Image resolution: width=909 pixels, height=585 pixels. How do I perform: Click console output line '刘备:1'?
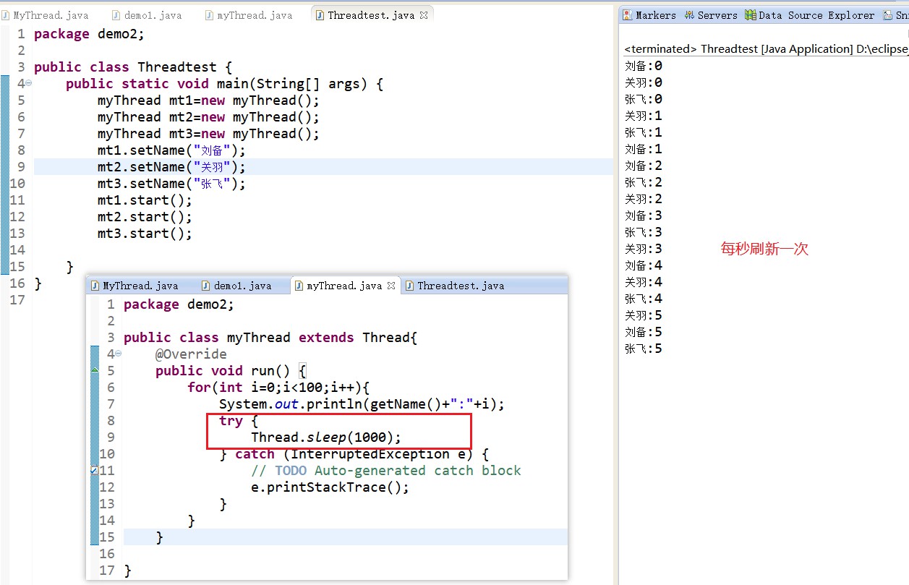click(x=644, y=149)
